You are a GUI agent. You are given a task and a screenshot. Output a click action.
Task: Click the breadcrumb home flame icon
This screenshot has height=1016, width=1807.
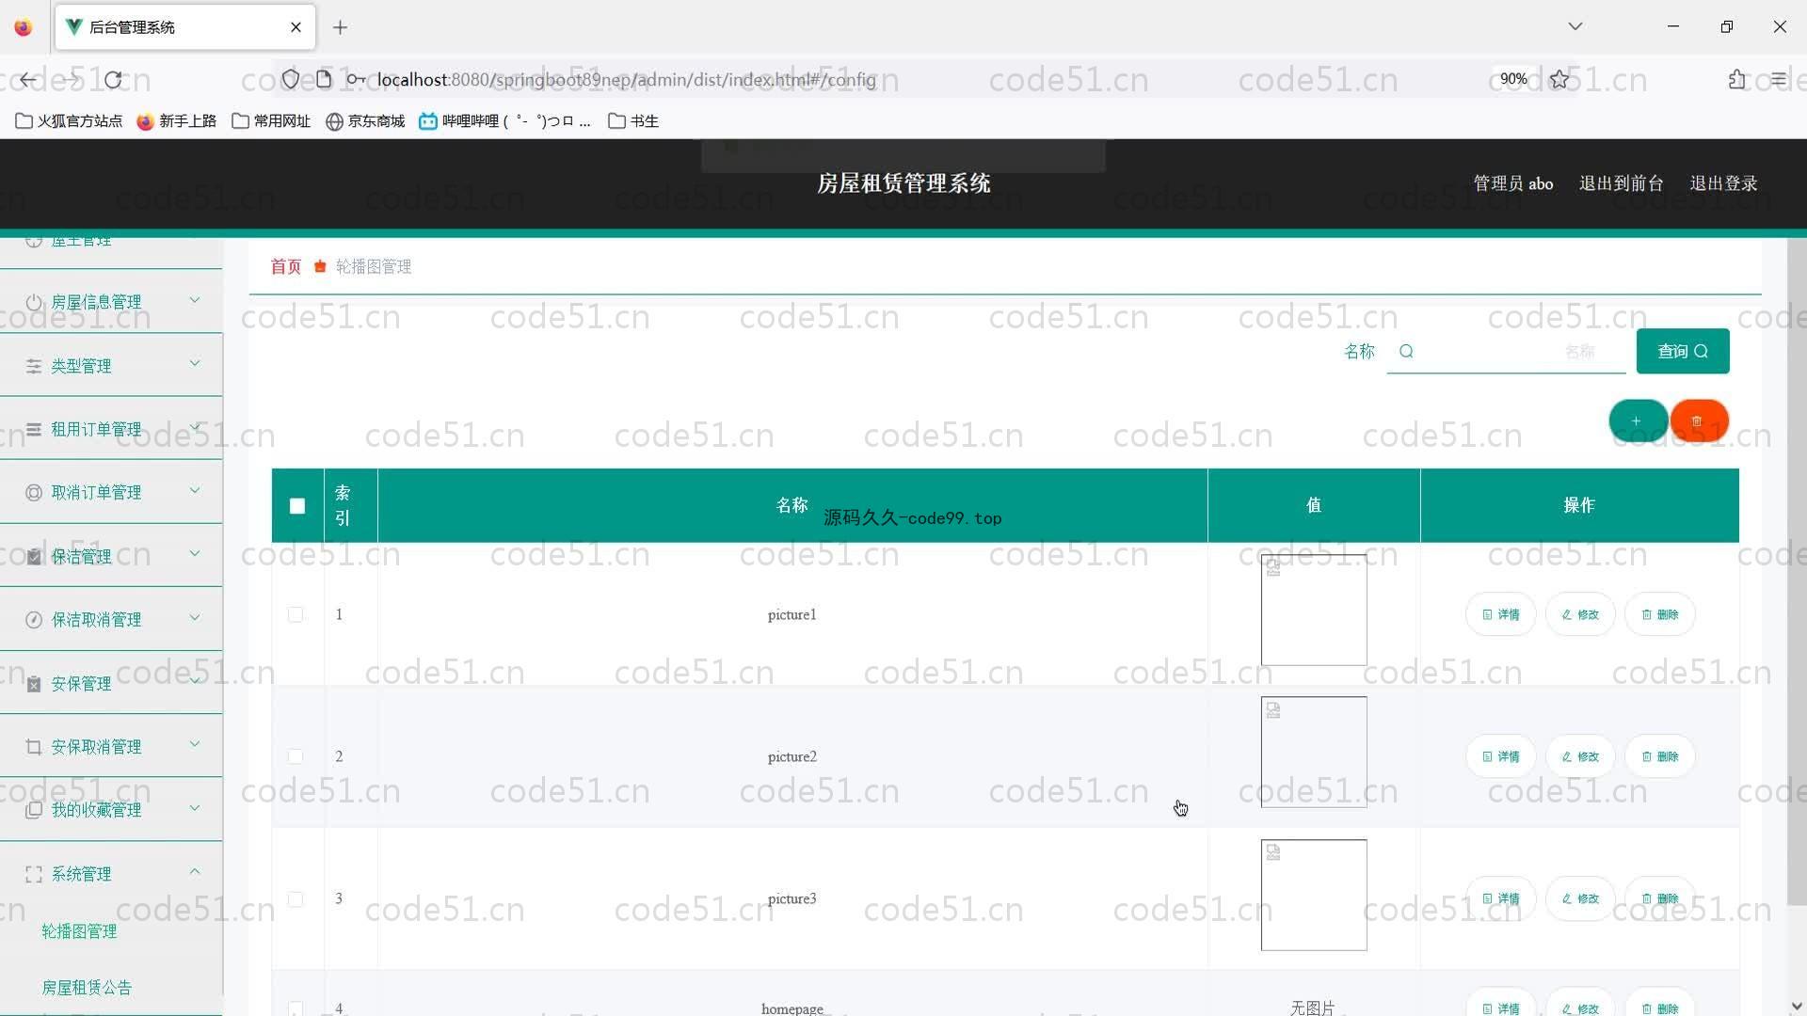point(320,266)
